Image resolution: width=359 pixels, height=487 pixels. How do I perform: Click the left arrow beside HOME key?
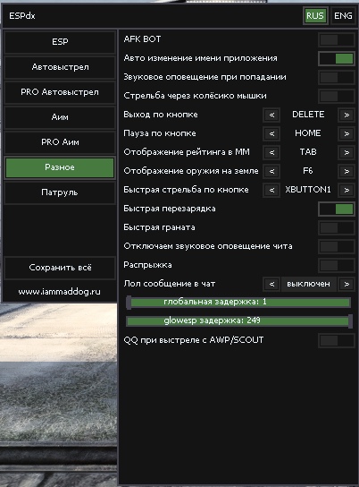271,133
